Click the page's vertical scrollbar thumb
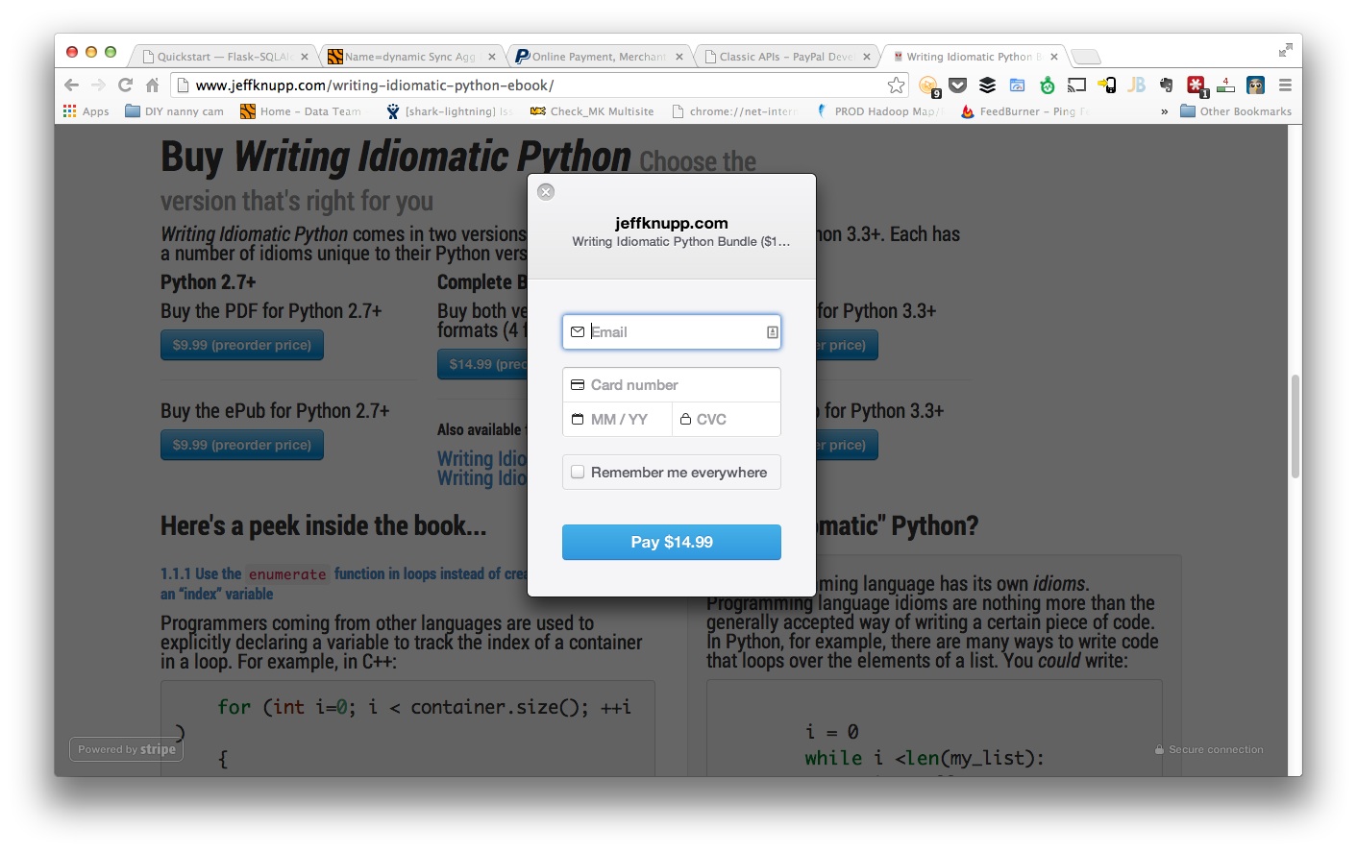The image size is (1357, 852). tap(1295, 426)
